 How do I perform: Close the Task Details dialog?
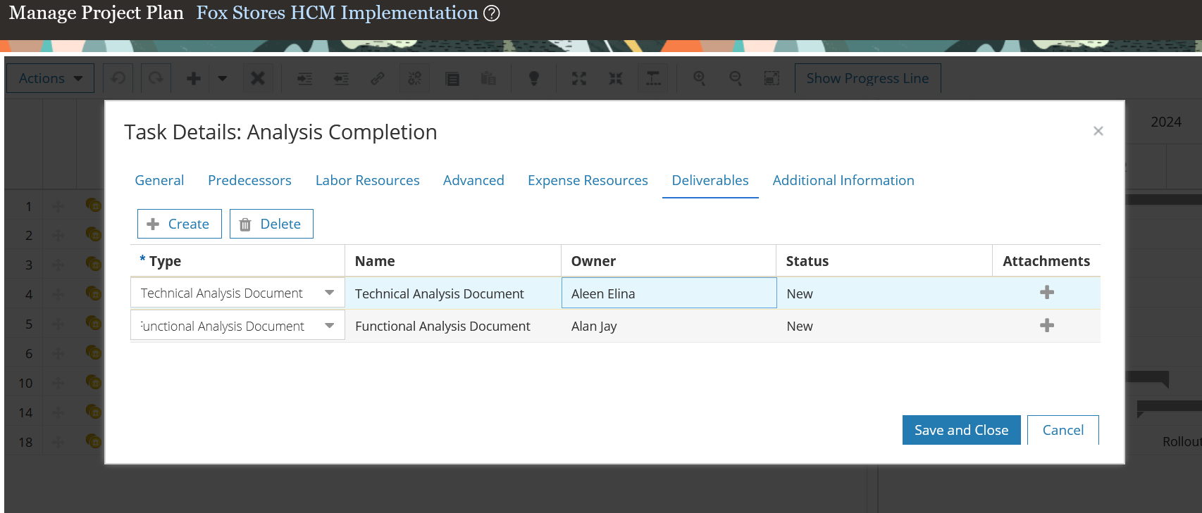(1098, 131)
